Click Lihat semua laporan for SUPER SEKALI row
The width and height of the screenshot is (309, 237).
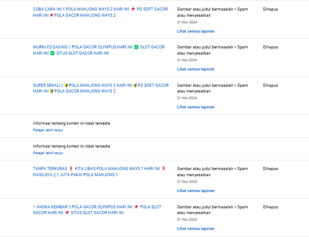click(x=196, y=107)
